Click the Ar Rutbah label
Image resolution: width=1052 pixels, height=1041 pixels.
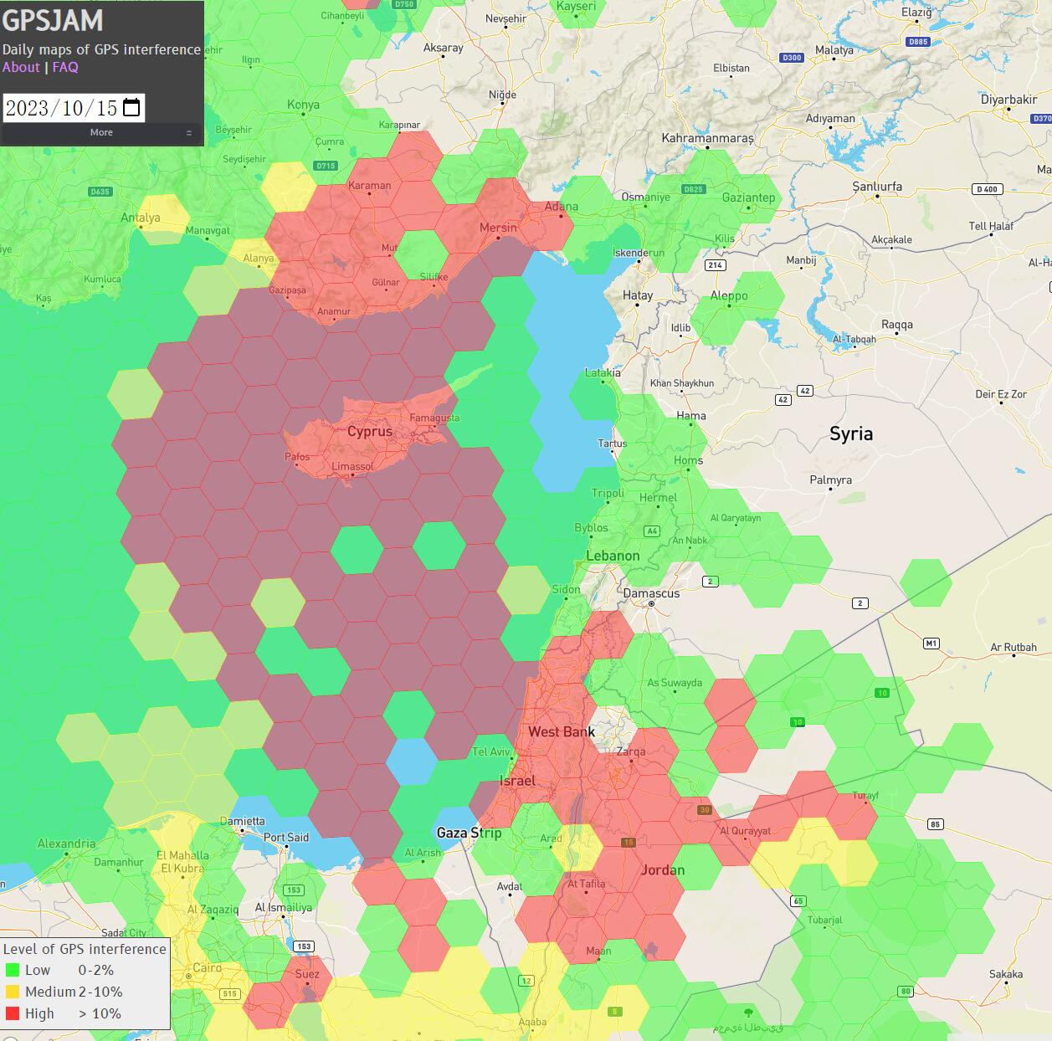1014,647
